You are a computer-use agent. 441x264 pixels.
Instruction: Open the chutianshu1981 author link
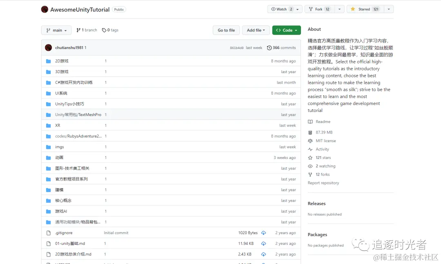coord(69,47)
